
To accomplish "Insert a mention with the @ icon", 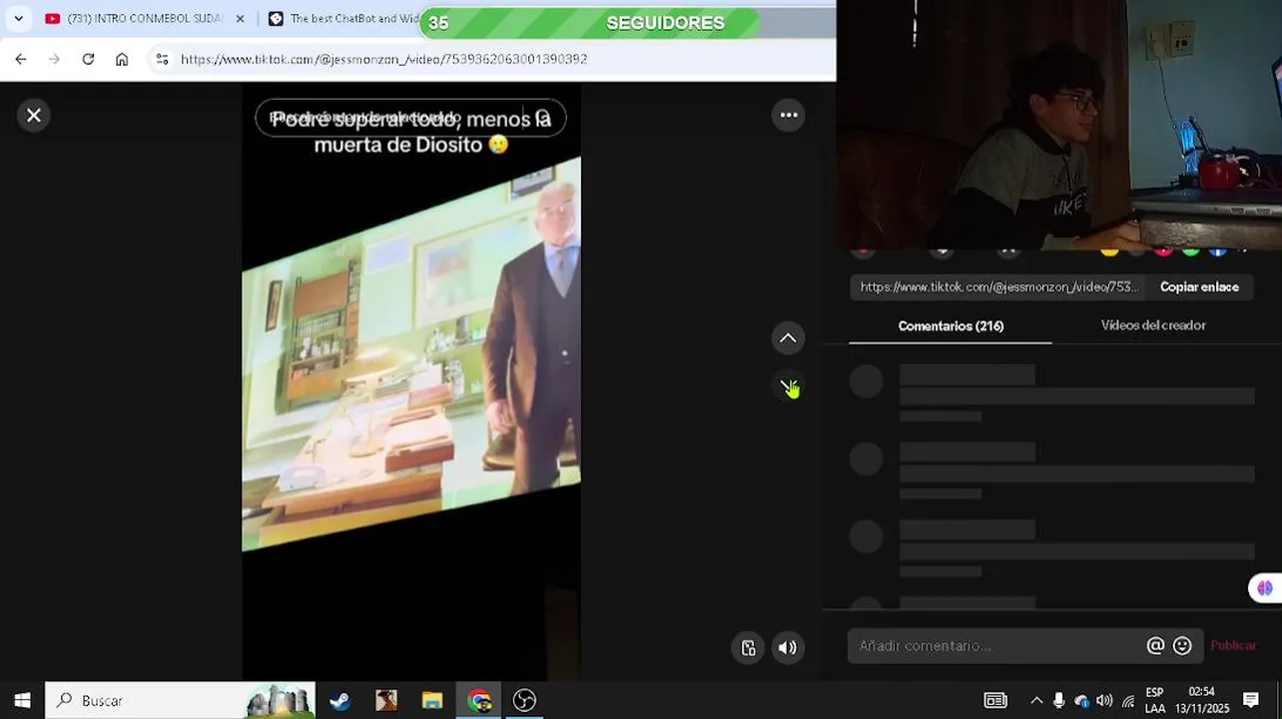I will pyautogui.click(x=1155, y=646).
